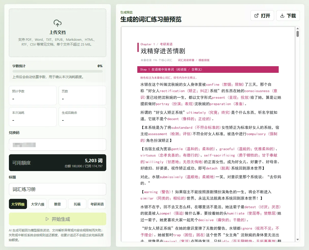Click the preview scroll-down arrow

click(298, 240)
